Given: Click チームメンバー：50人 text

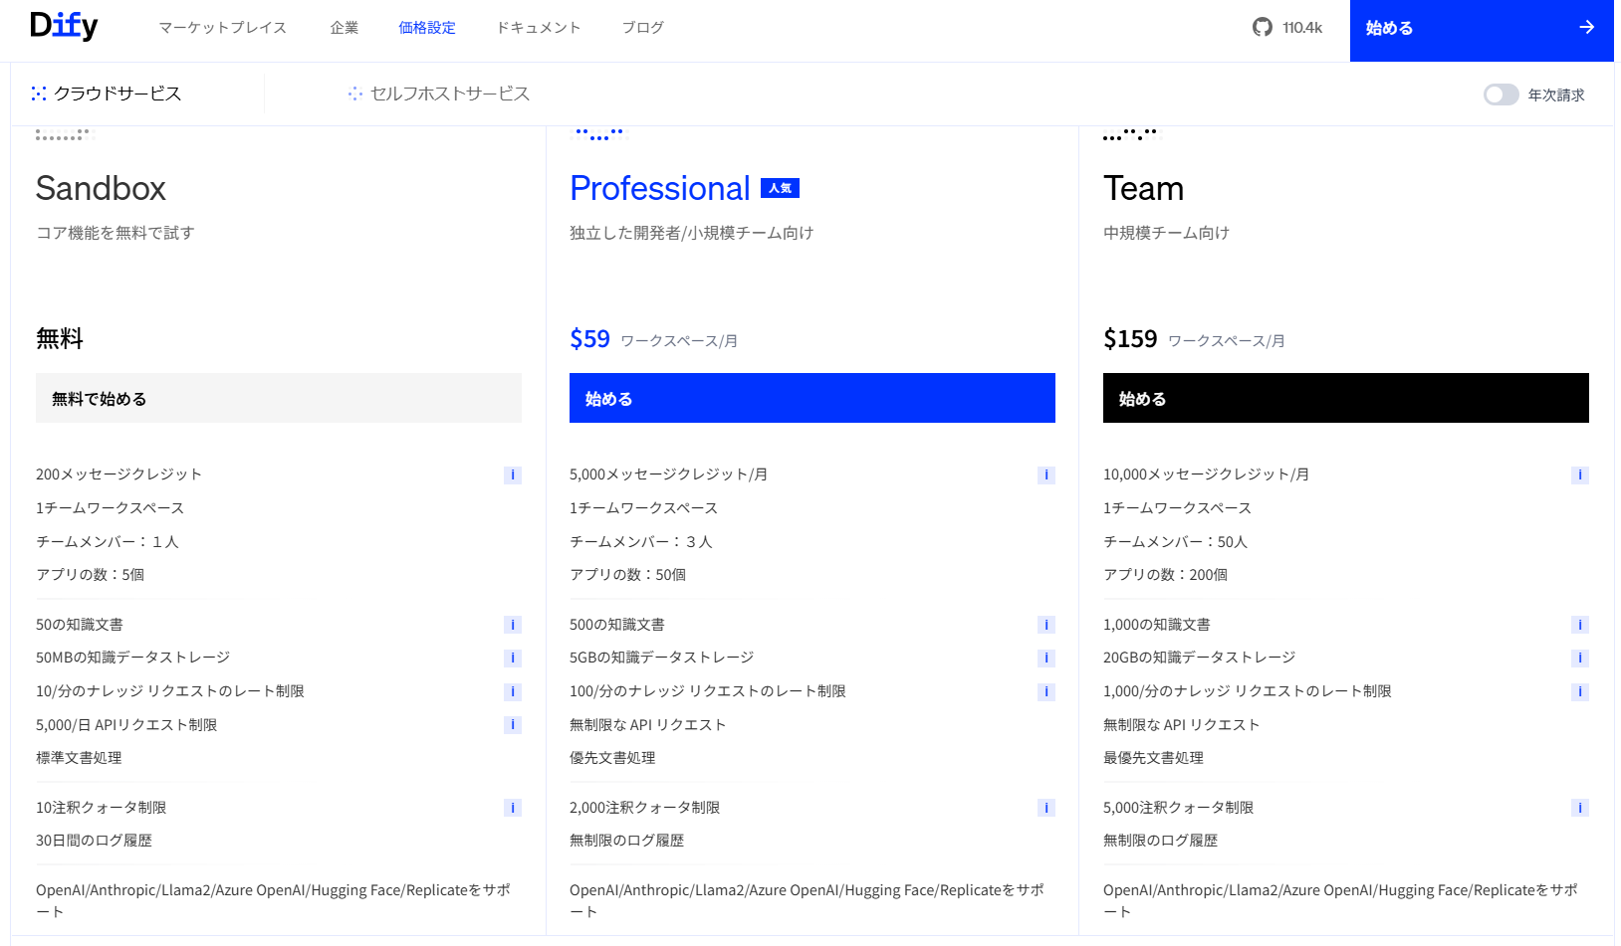Looking at the screenshot, I should pos(1176,542).
